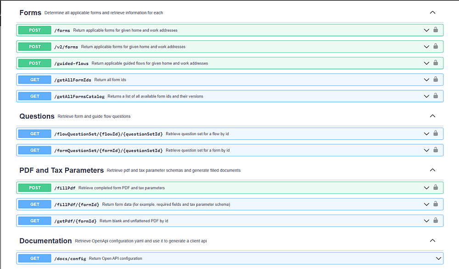Collapse the Documentation section
Viewport: 459px width, 269px height.
pos(432,241)
